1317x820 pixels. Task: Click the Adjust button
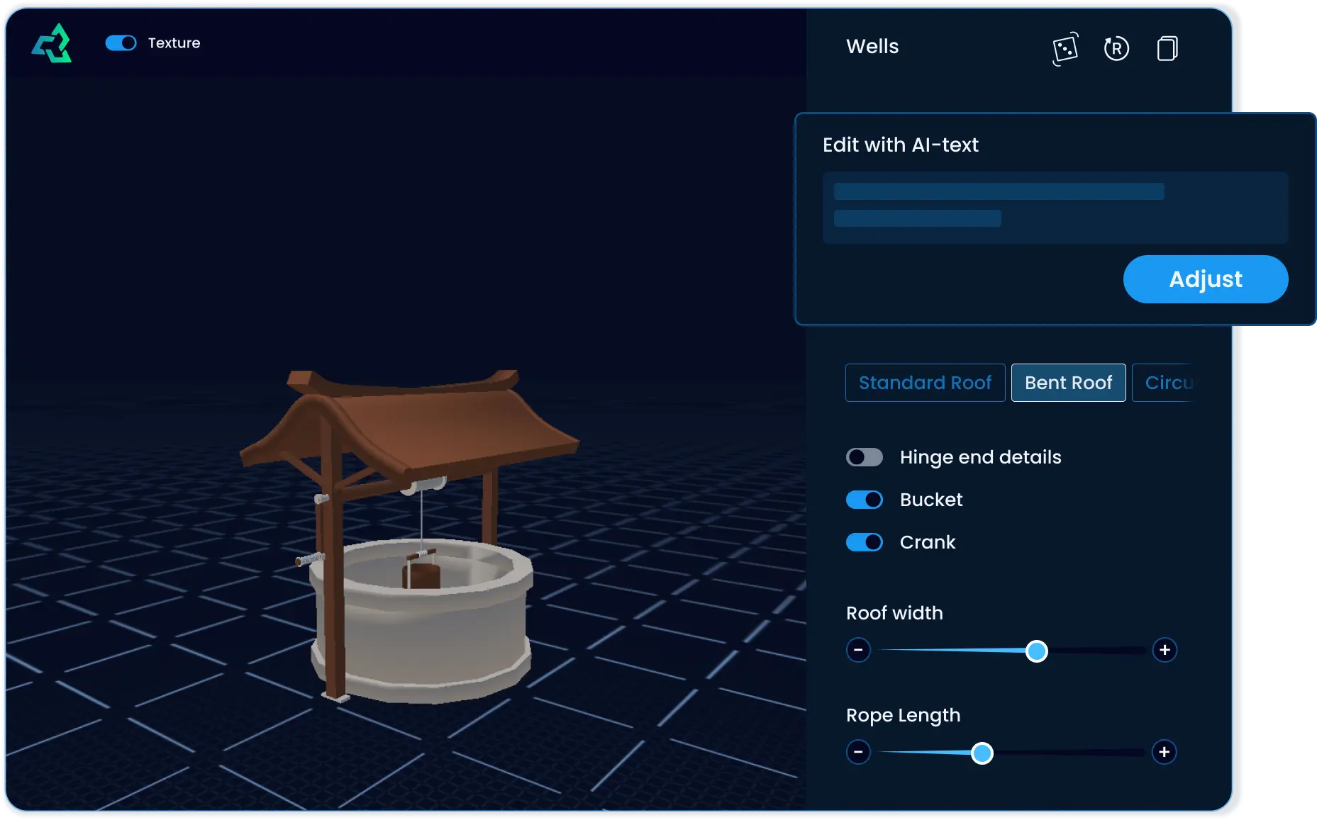(x=1206, y=279)
